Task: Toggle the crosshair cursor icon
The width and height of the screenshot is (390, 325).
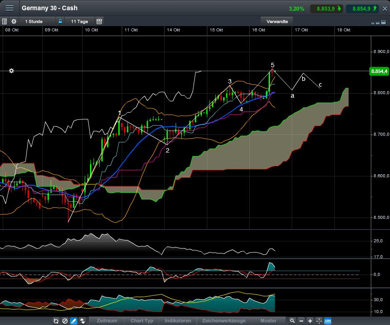Action: pos(319,321)
